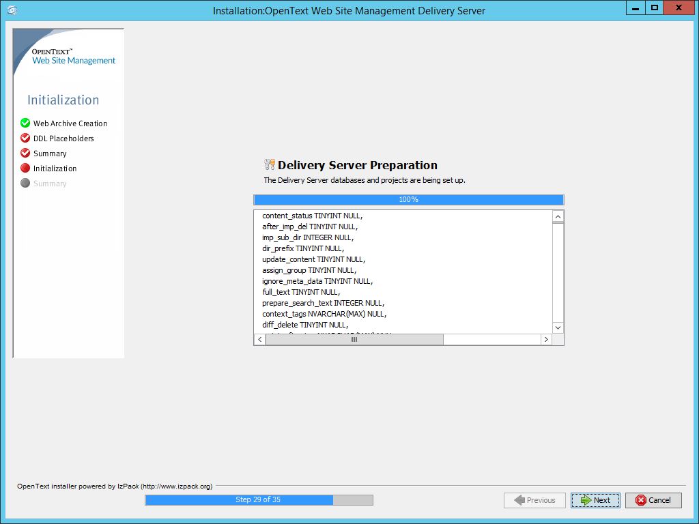
Task: Click the tools icon beside Delivery Server Preparation
Action: [x=269, y=164]
